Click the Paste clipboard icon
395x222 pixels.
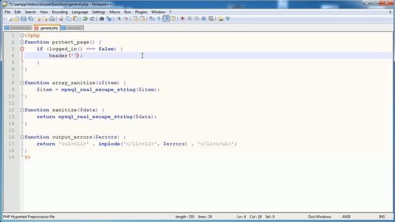tap(75, 19)
